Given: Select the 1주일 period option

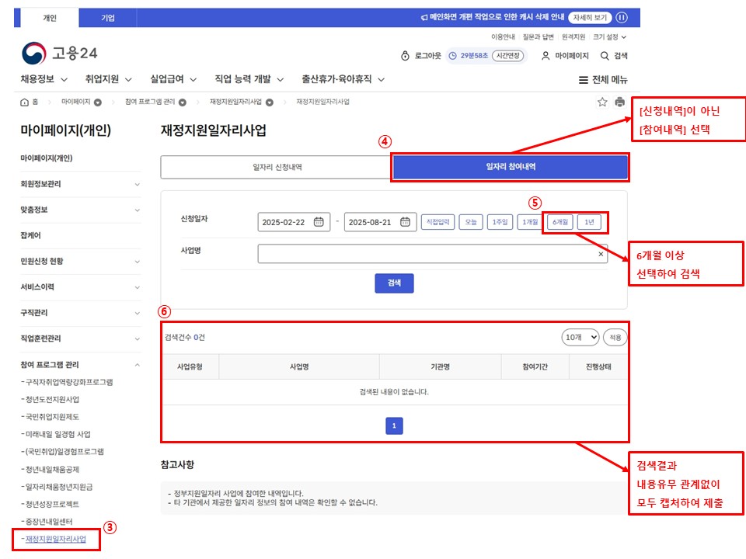Looking at the screenshot, I should pyautogui.click(x=500, y=222).
